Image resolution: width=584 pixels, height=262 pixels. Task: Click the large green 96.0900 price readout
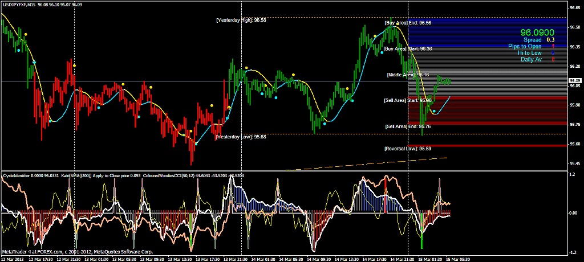(x=537, y=33)
